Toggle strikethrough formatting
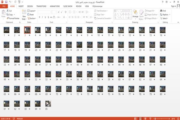Image resolution: width=180 pixels, height=120 pixels. point(51,17)
